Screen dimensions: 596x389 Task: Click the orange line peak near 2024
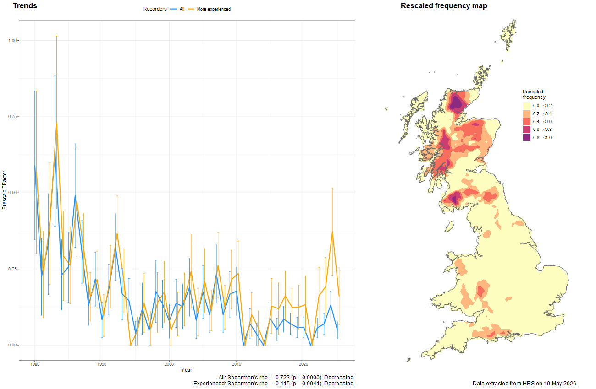point(332,232)
